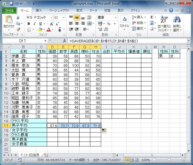Open the Sort and Filter tool
The height and width of the screenshot is (165, 193).
click(x=164, y=23)
